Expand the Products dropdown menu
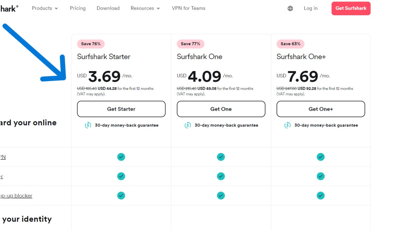The width and height of the screenshot is (419, 231). pos(45,8)
